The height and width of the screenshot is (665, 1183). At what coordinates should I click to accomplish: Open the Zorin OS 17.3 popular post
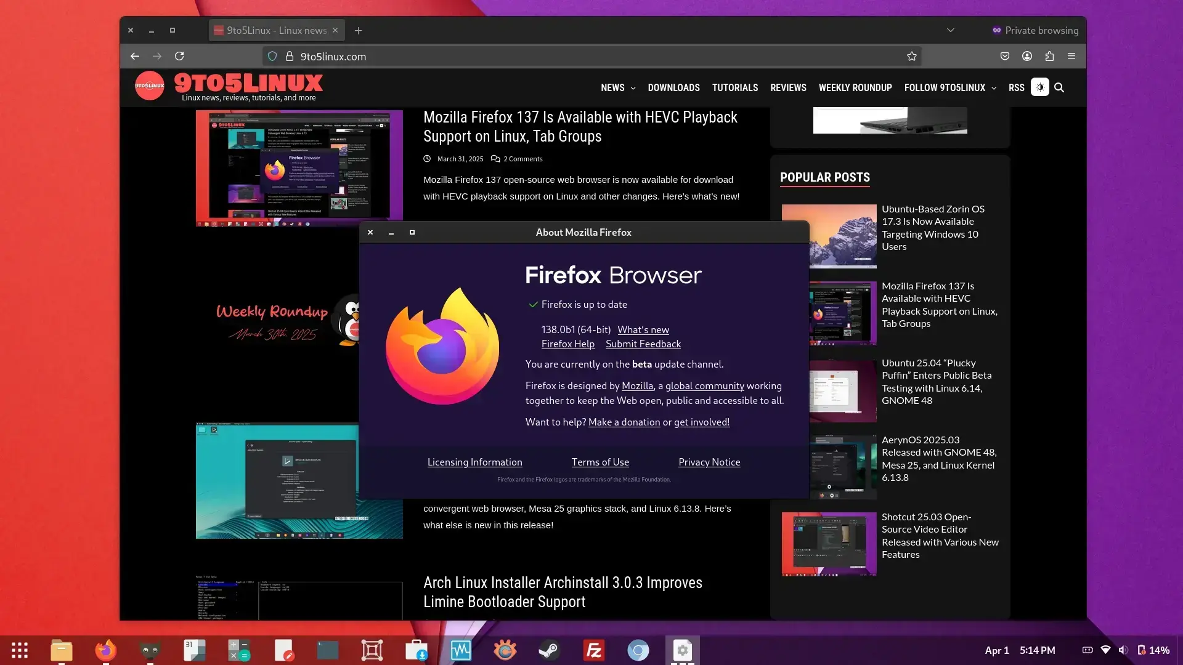click(x=933, y=228)
